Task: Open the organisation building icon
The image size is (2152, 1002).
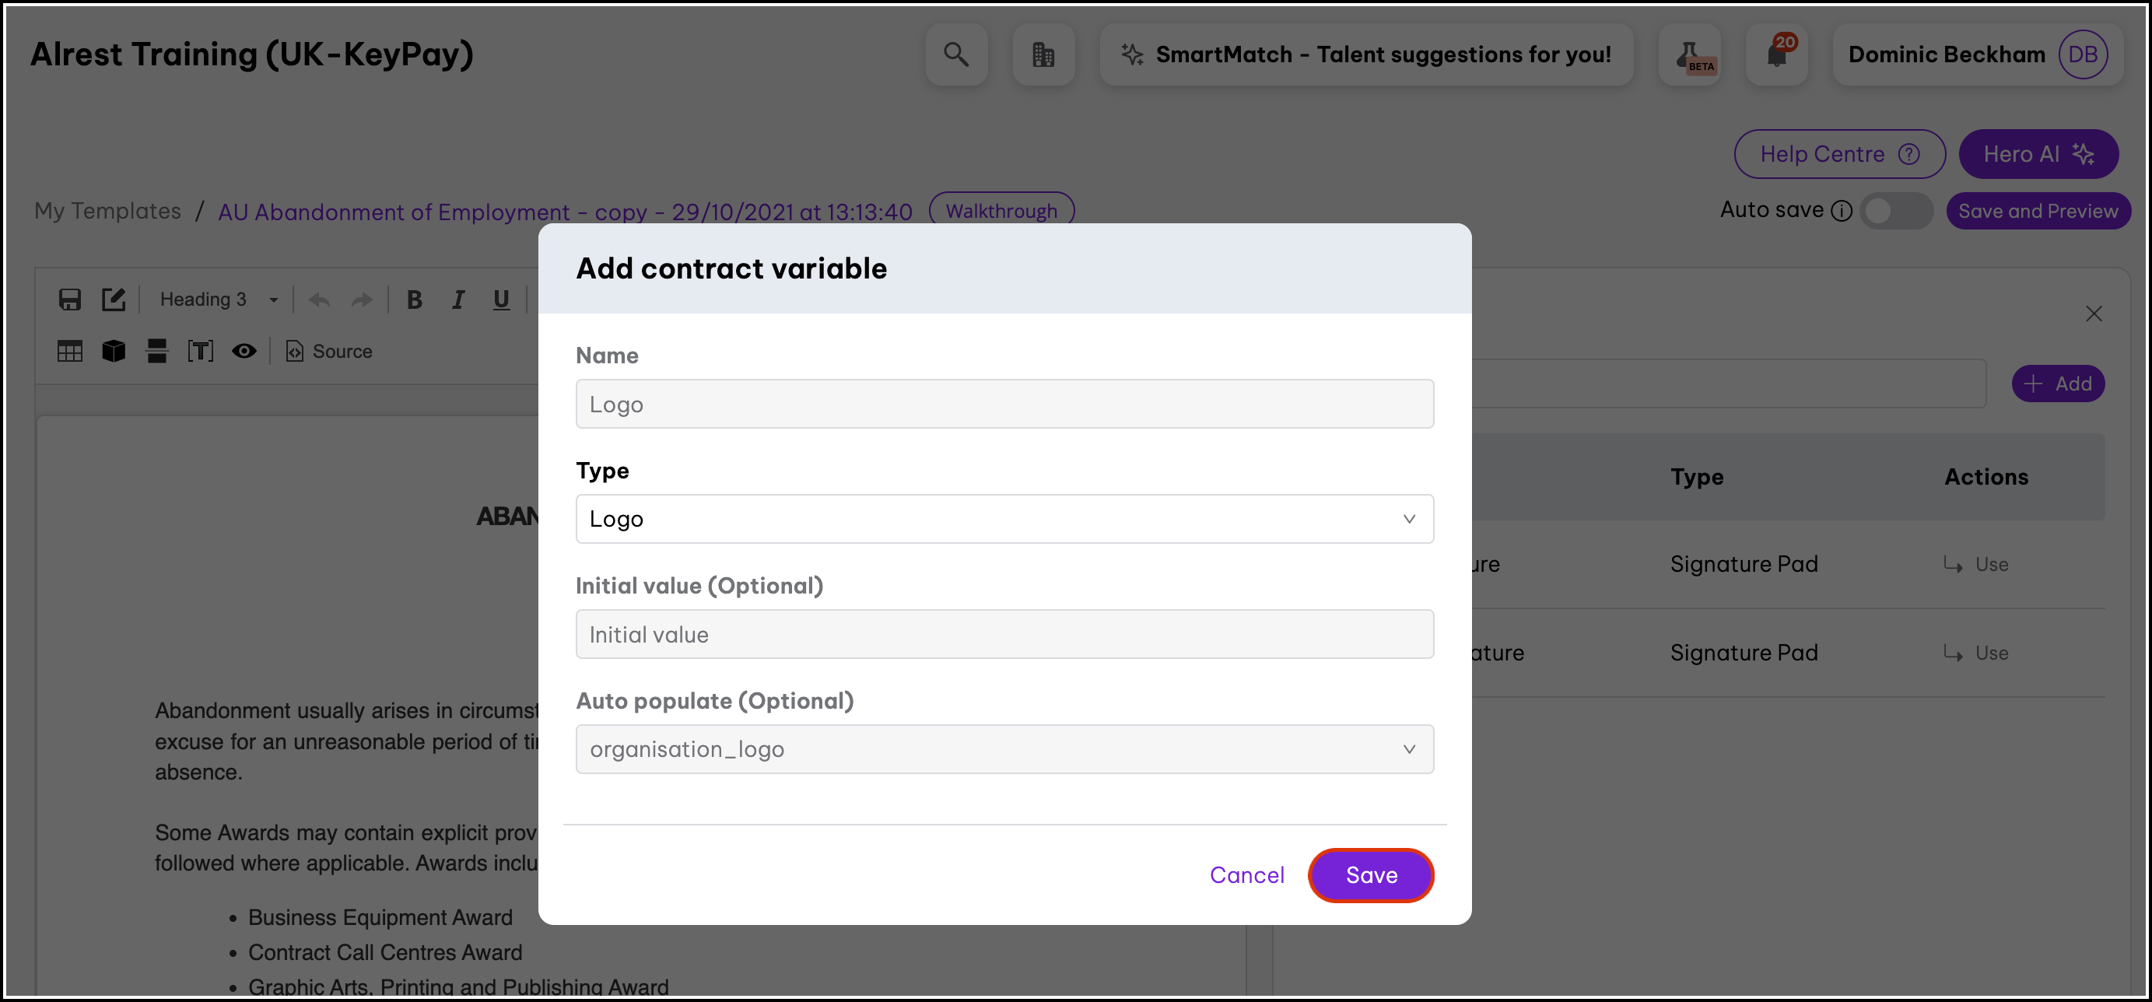Action: (1043, 55)
